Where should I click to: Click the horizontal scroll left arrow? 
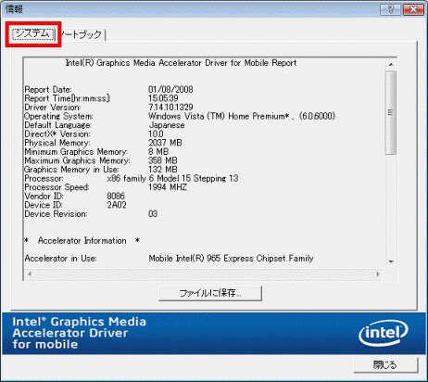coord(30,274)
